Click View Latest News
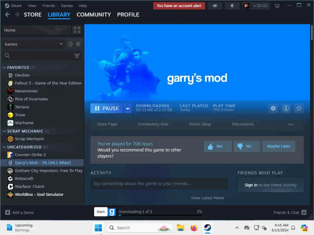Image resolution: width=314 pixels, height=235 pixels. (x=208, y=198)
